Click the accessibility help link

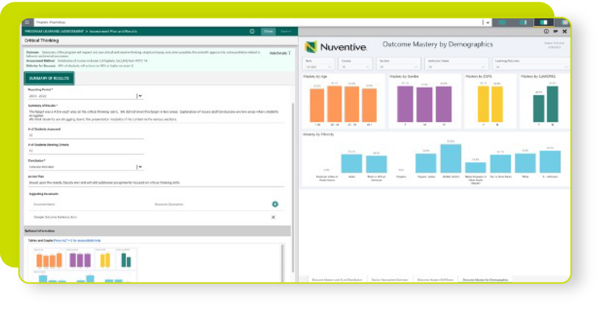pyautogui.click(x=77, y=241)
